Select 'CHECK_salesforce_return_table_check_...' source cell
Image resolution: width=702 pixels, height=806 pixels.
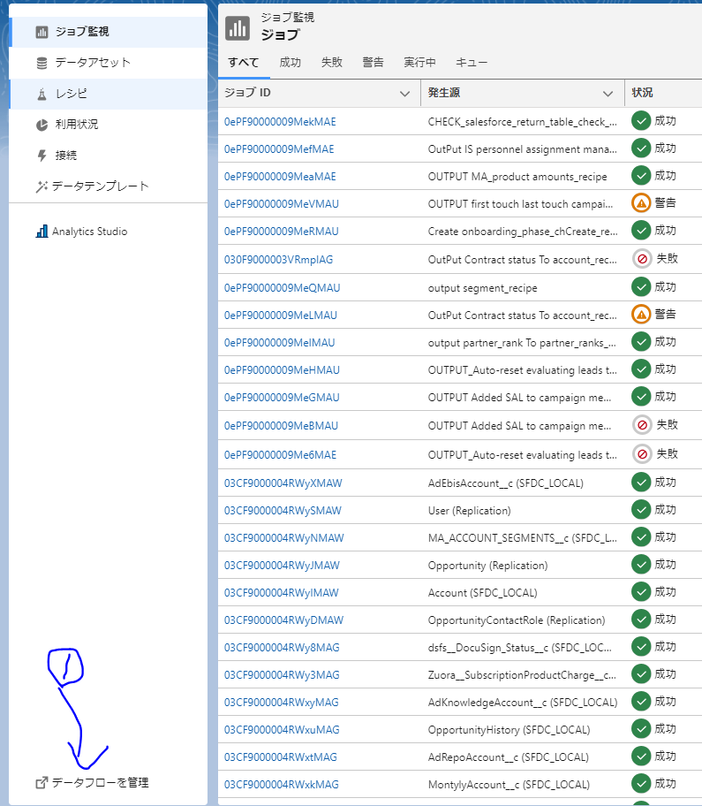(522, 122)
